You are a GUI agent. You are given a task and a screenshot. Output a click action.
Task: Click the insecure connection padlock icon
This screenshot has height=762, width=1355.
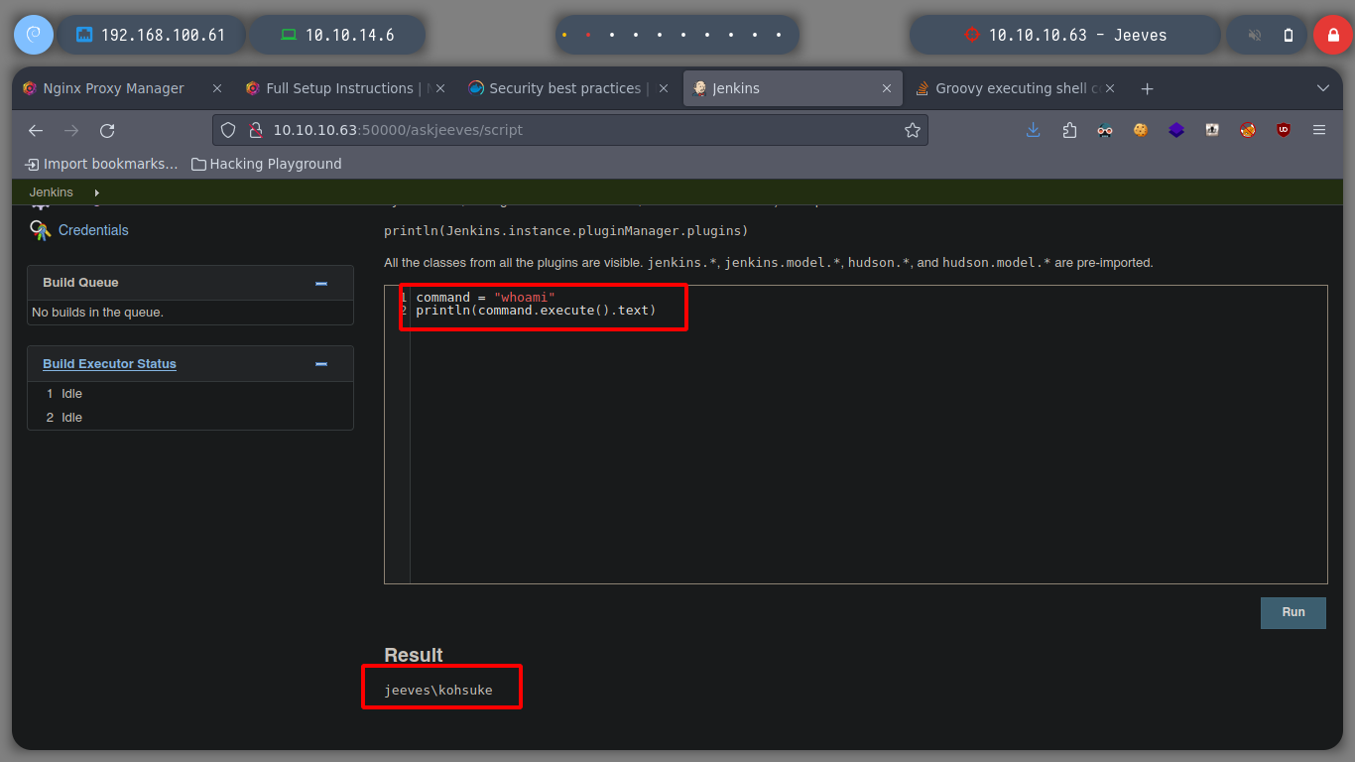point(254,130)
